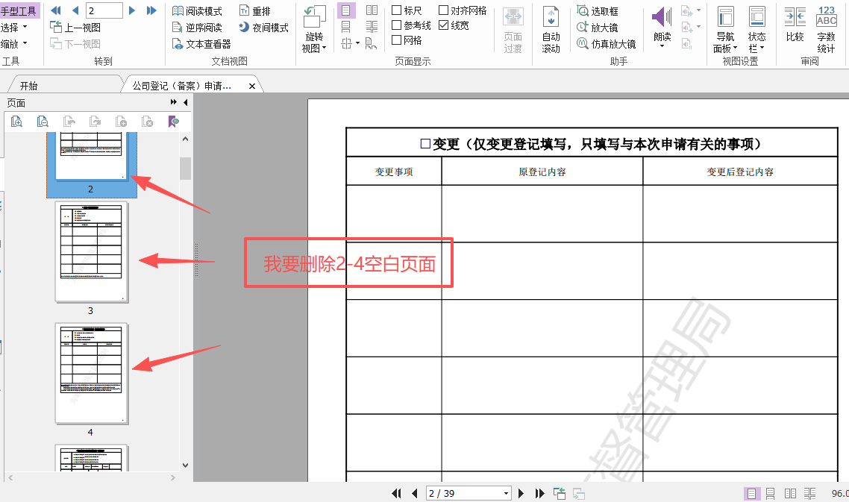Switch on 夜间模式 night mode
The width and height of the screenshot is (849, 502).
(x=263, y=27)
